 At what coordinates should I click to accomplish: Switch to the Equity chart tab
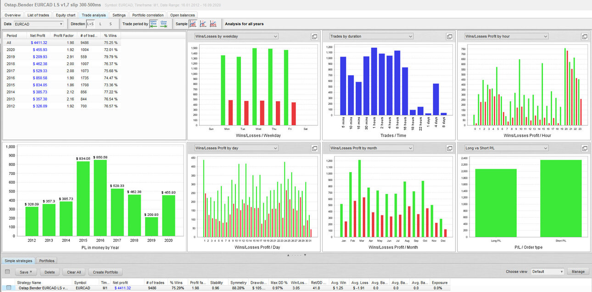[65, 15]
